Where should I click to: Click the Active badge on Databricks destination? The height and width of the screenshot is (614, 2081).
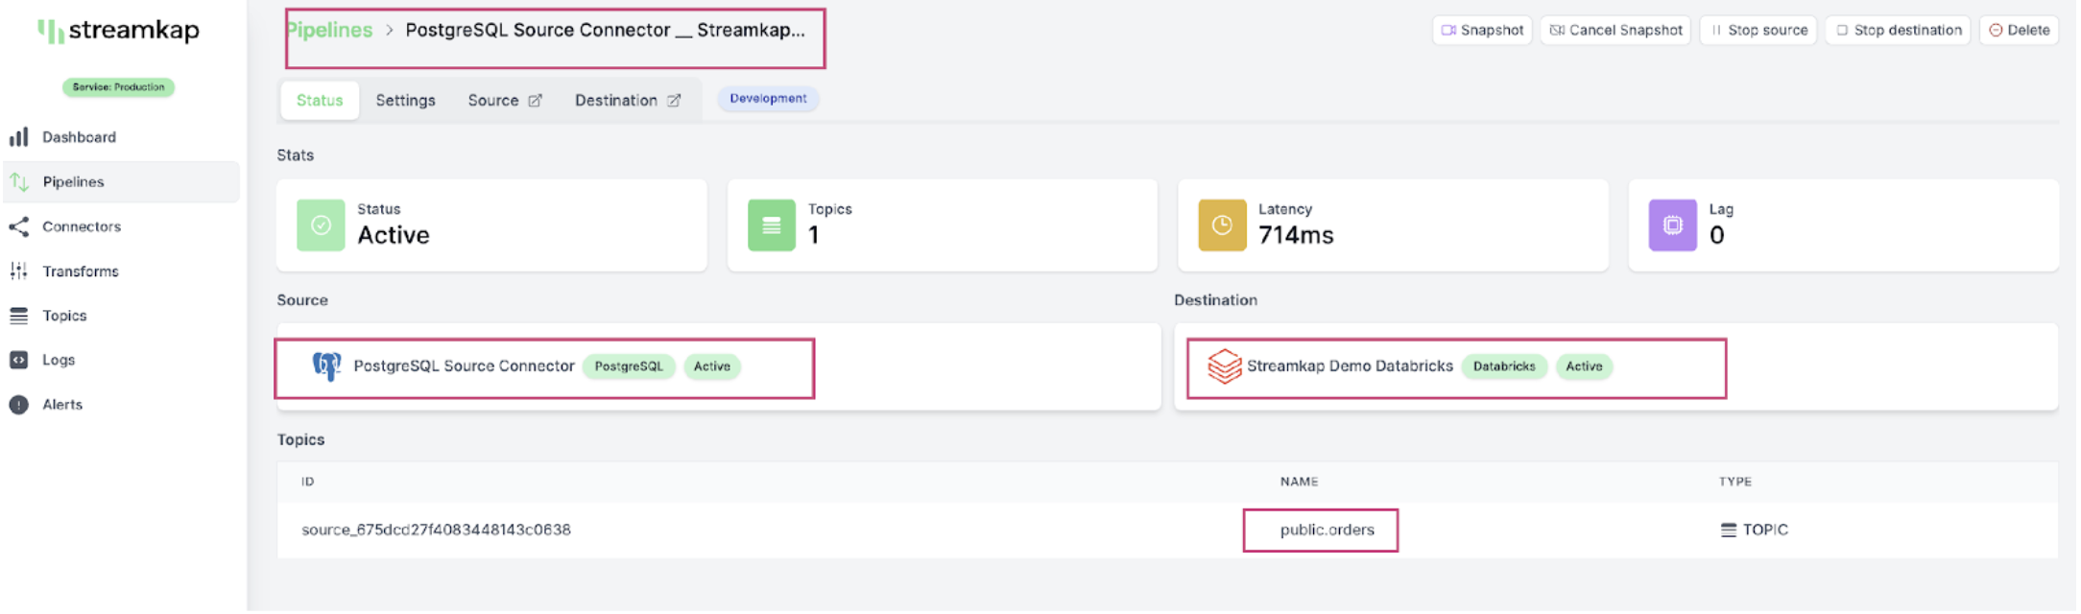pos(1585,366)
